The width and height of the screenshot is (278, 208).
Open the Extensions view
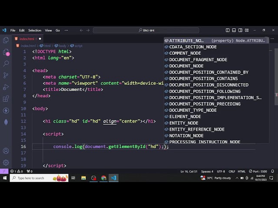[6, 99]
